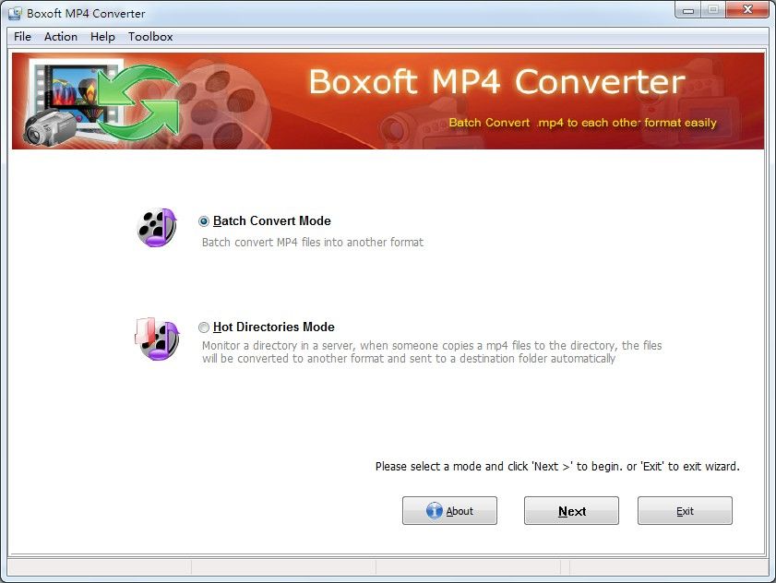Click the Hot Directories Mode folder icon
Image resolution: width=776 pixels, height=583 pixels.
click(x=157, y=339)
